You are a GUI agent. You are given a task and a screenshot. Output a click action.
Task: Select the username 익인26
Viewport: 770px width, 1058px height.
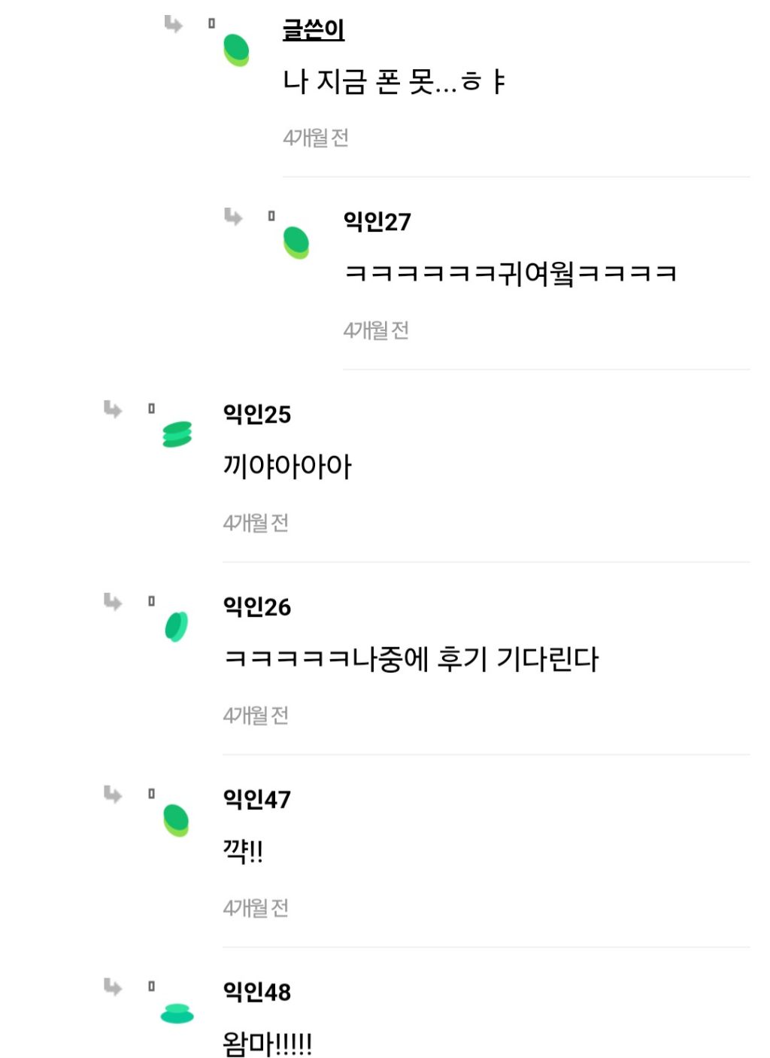coord(256,605)
